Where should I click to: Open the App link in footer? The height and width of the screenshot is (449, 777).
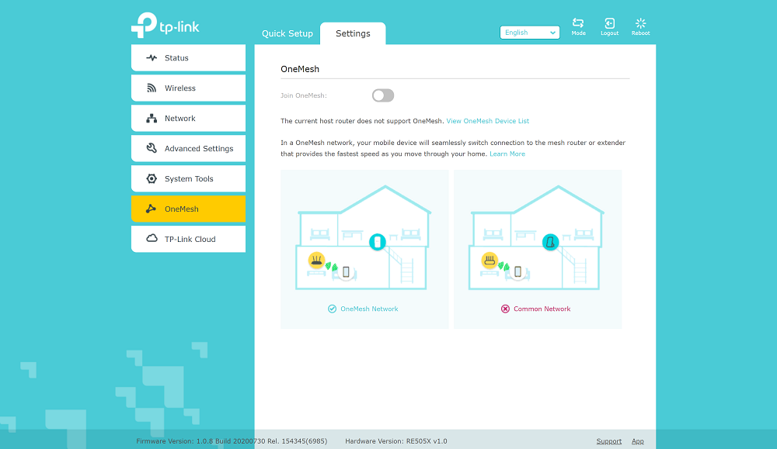tap(638, 441)
